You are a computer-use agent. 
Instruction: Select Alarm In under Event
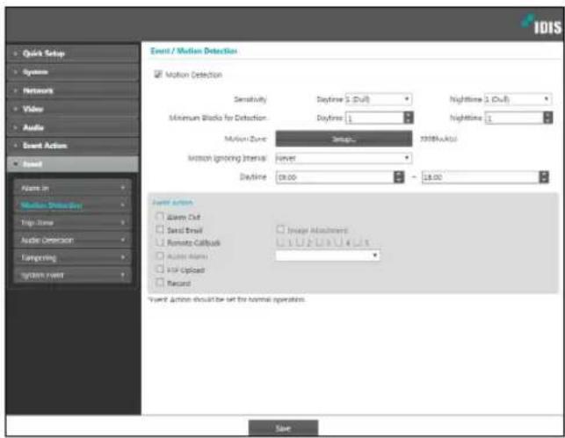pos(72,188)
